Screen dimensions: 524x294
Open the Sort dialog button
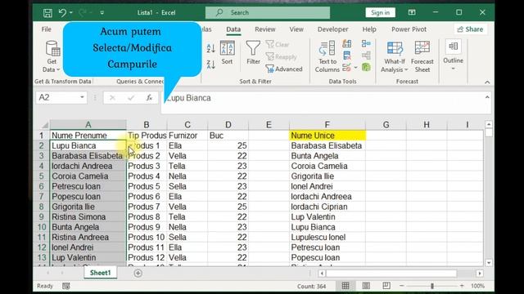coord(227,52)
